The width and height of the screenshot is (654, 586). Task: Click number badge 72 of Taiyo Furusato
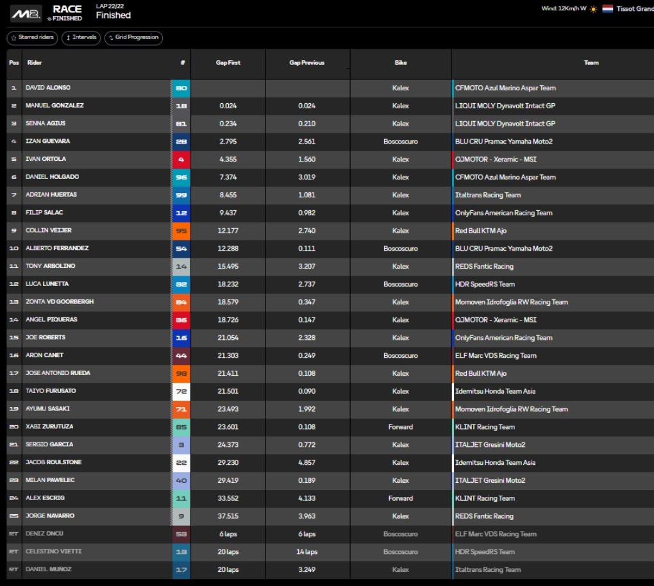coord(181,391)
